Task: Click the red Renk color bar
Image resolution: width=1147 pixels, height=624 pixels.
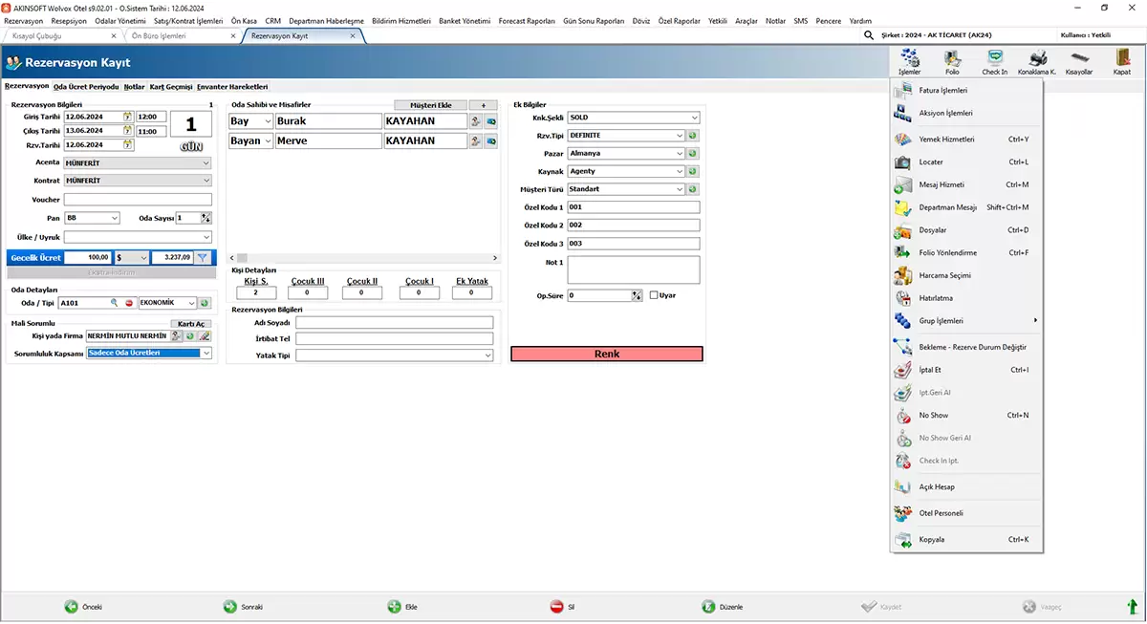Action: (x=607, y=354)
